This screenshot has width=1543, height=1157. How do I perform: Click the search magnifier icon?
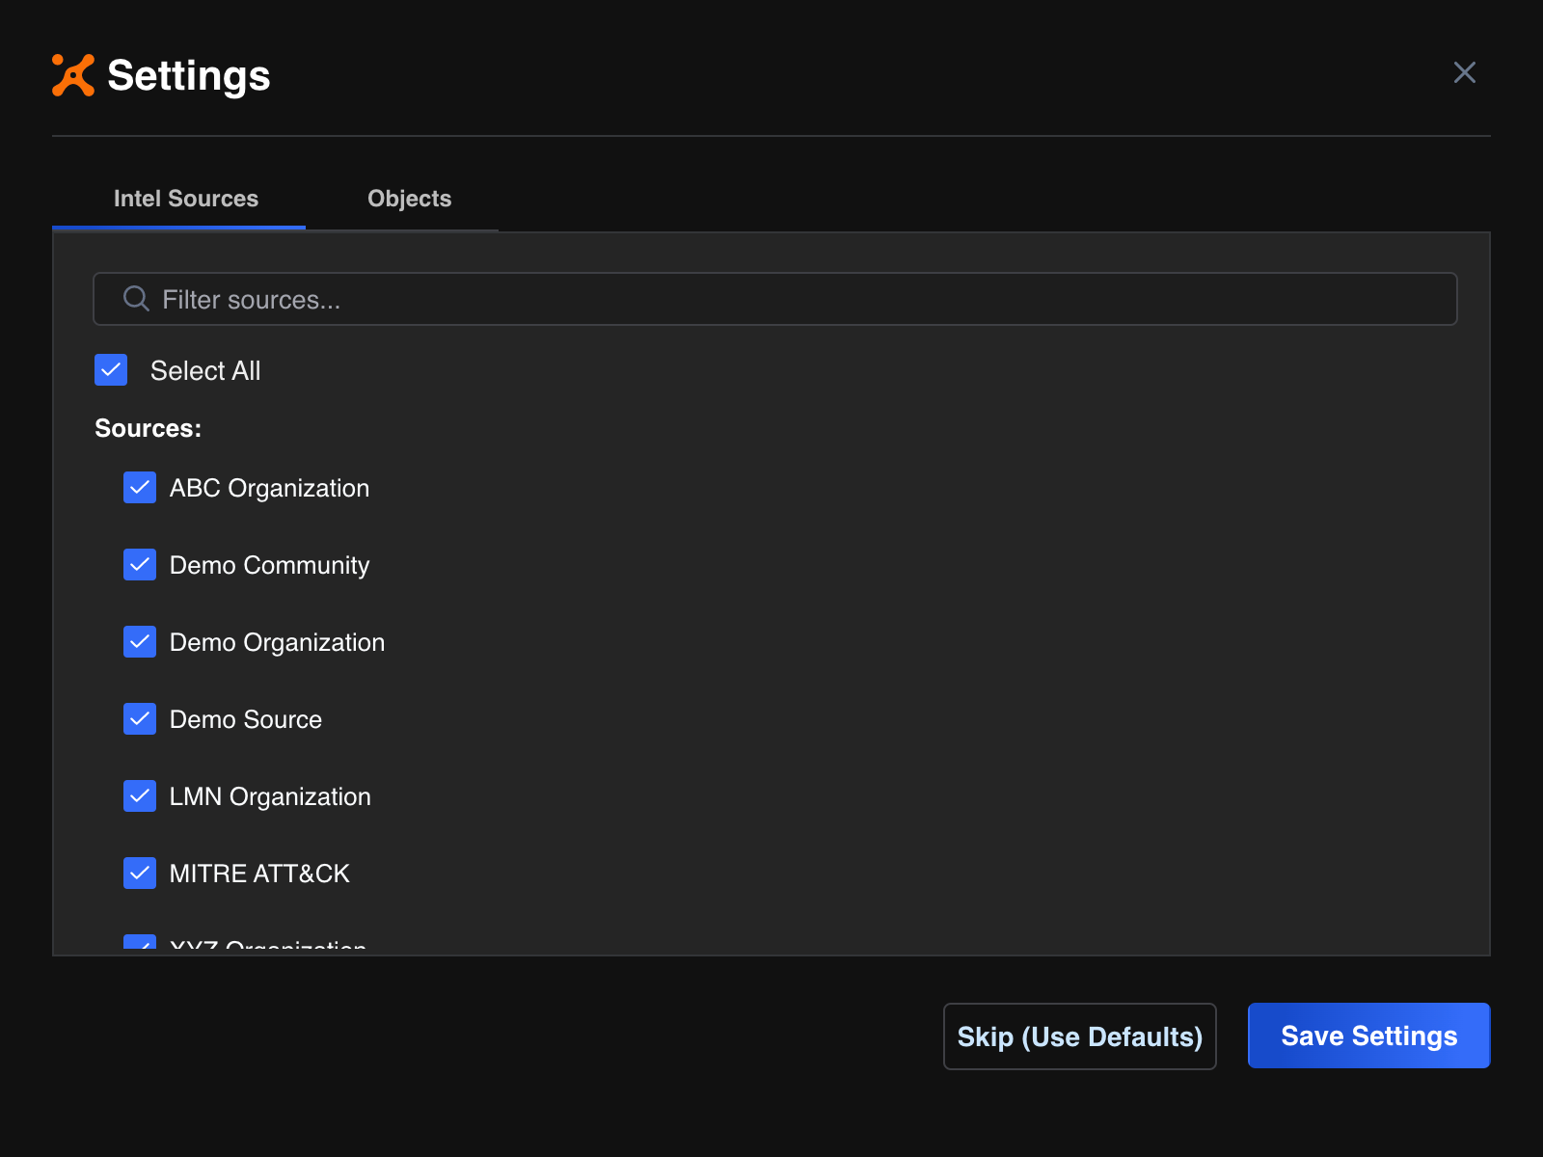(x=136, y=299)
